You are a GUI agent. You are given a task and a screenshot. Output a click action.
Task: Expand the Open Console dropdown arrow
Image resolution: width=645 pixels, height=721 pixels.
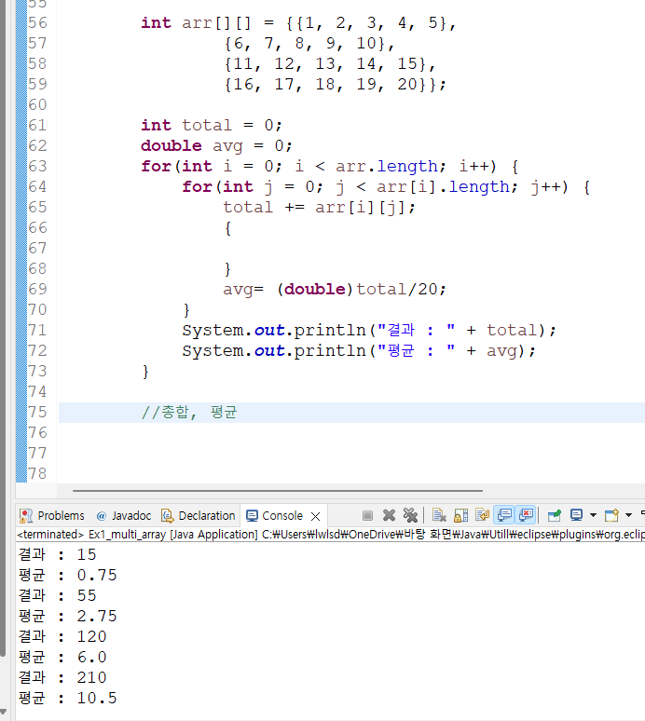click(628, 515)
